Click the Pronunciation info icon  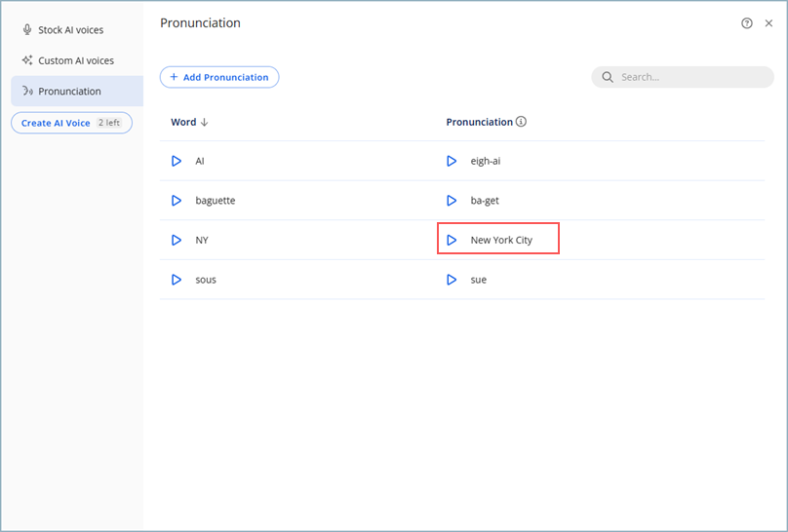(521, 122)
